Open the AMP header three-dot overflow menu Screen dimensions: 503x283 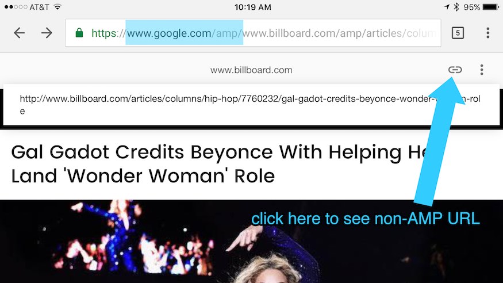[x=482, y=70]
